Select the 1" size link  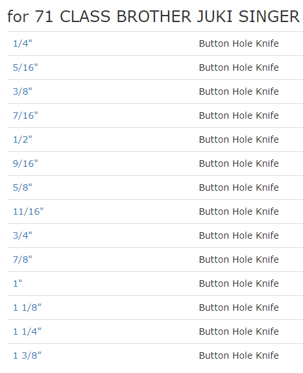tap(18, 283)
